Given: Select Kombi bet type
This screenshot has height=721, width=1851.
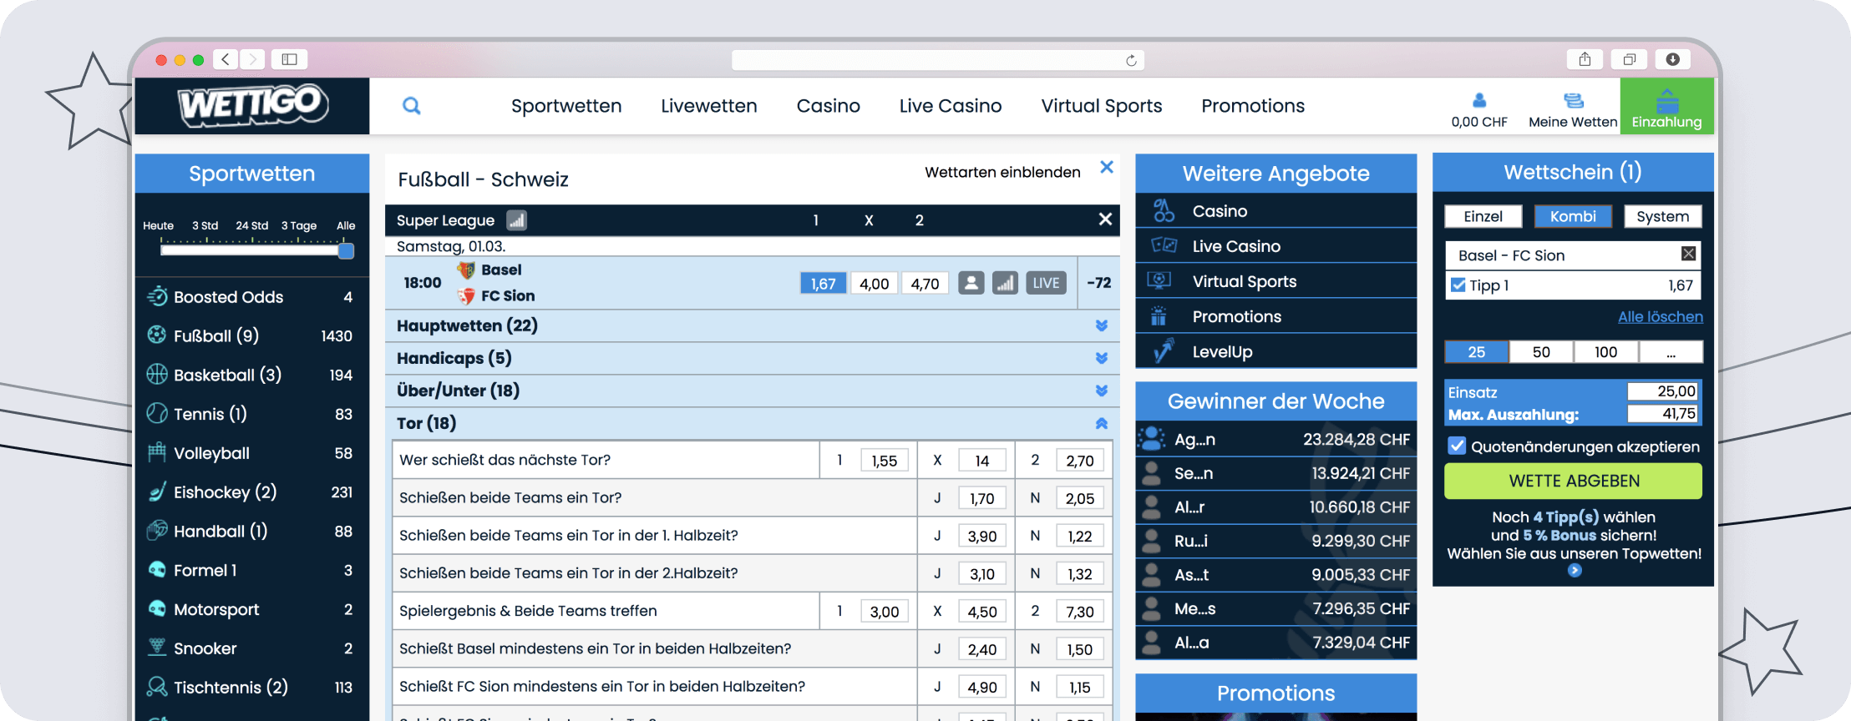Looking at the screenshot, I should click(x=1573, y=216).
